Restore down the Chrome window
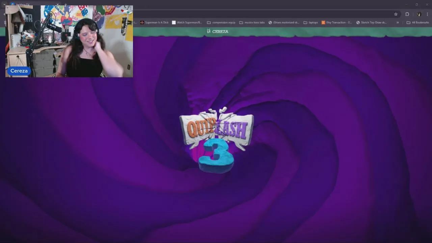This screenshot has height=243, width=432. coord(416,4)
